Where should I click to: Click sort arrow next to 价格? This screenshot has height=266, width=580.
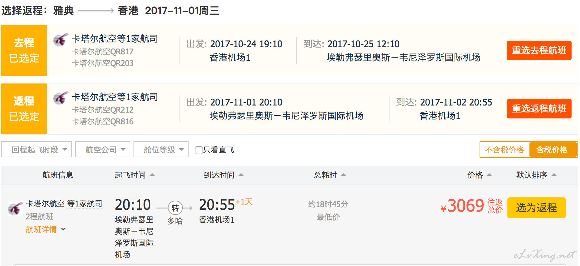489,175
